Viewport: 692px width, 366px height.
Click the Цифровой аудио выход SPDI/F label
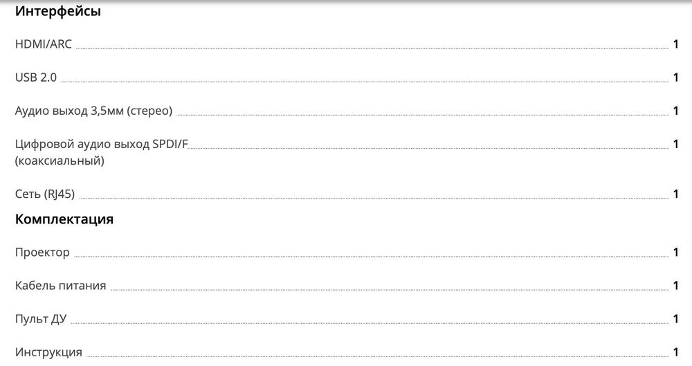[x=101, y=144]
